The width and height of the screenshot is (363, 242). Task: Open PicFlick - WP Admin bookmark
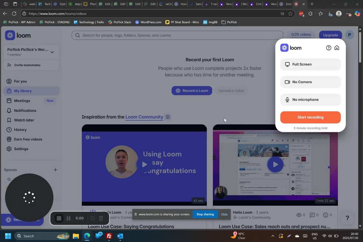point(19,22)
